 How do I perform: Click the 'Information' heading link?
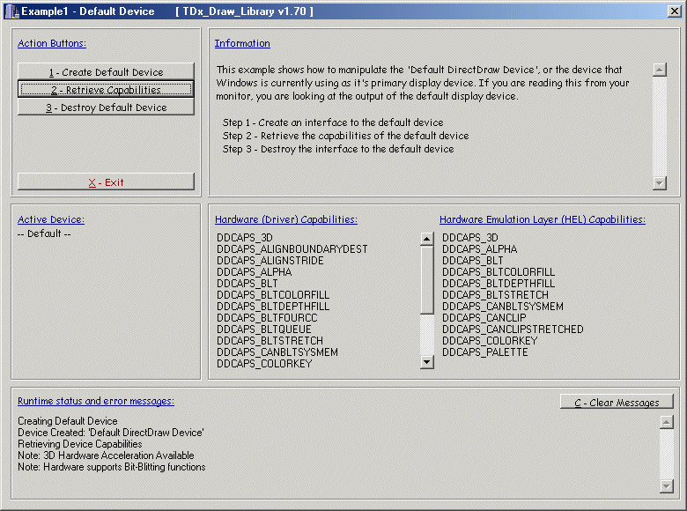pyautogui.click(x=242, y=43)
